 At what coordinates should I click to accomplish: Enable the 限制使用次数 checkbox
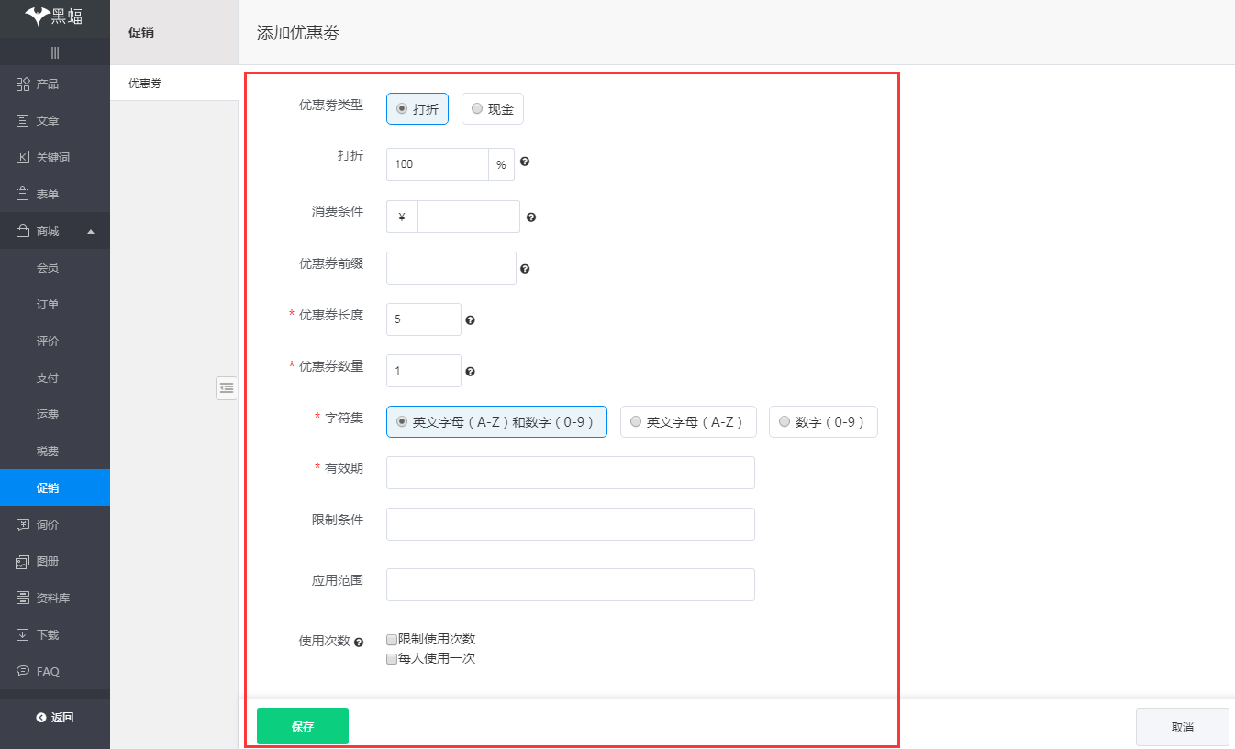tap(391, 639)
